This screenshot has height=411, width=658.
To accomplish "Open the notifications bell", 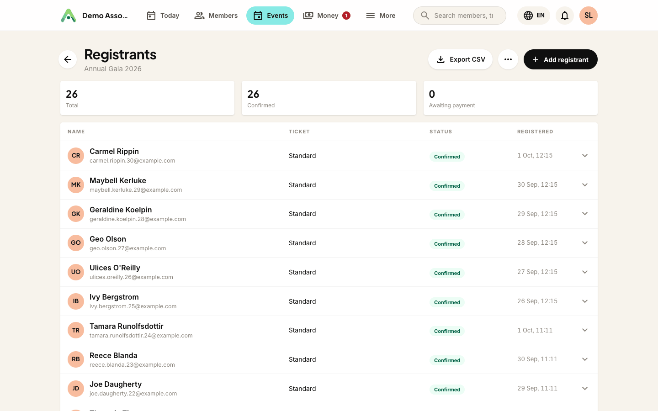I will [565, 16].
